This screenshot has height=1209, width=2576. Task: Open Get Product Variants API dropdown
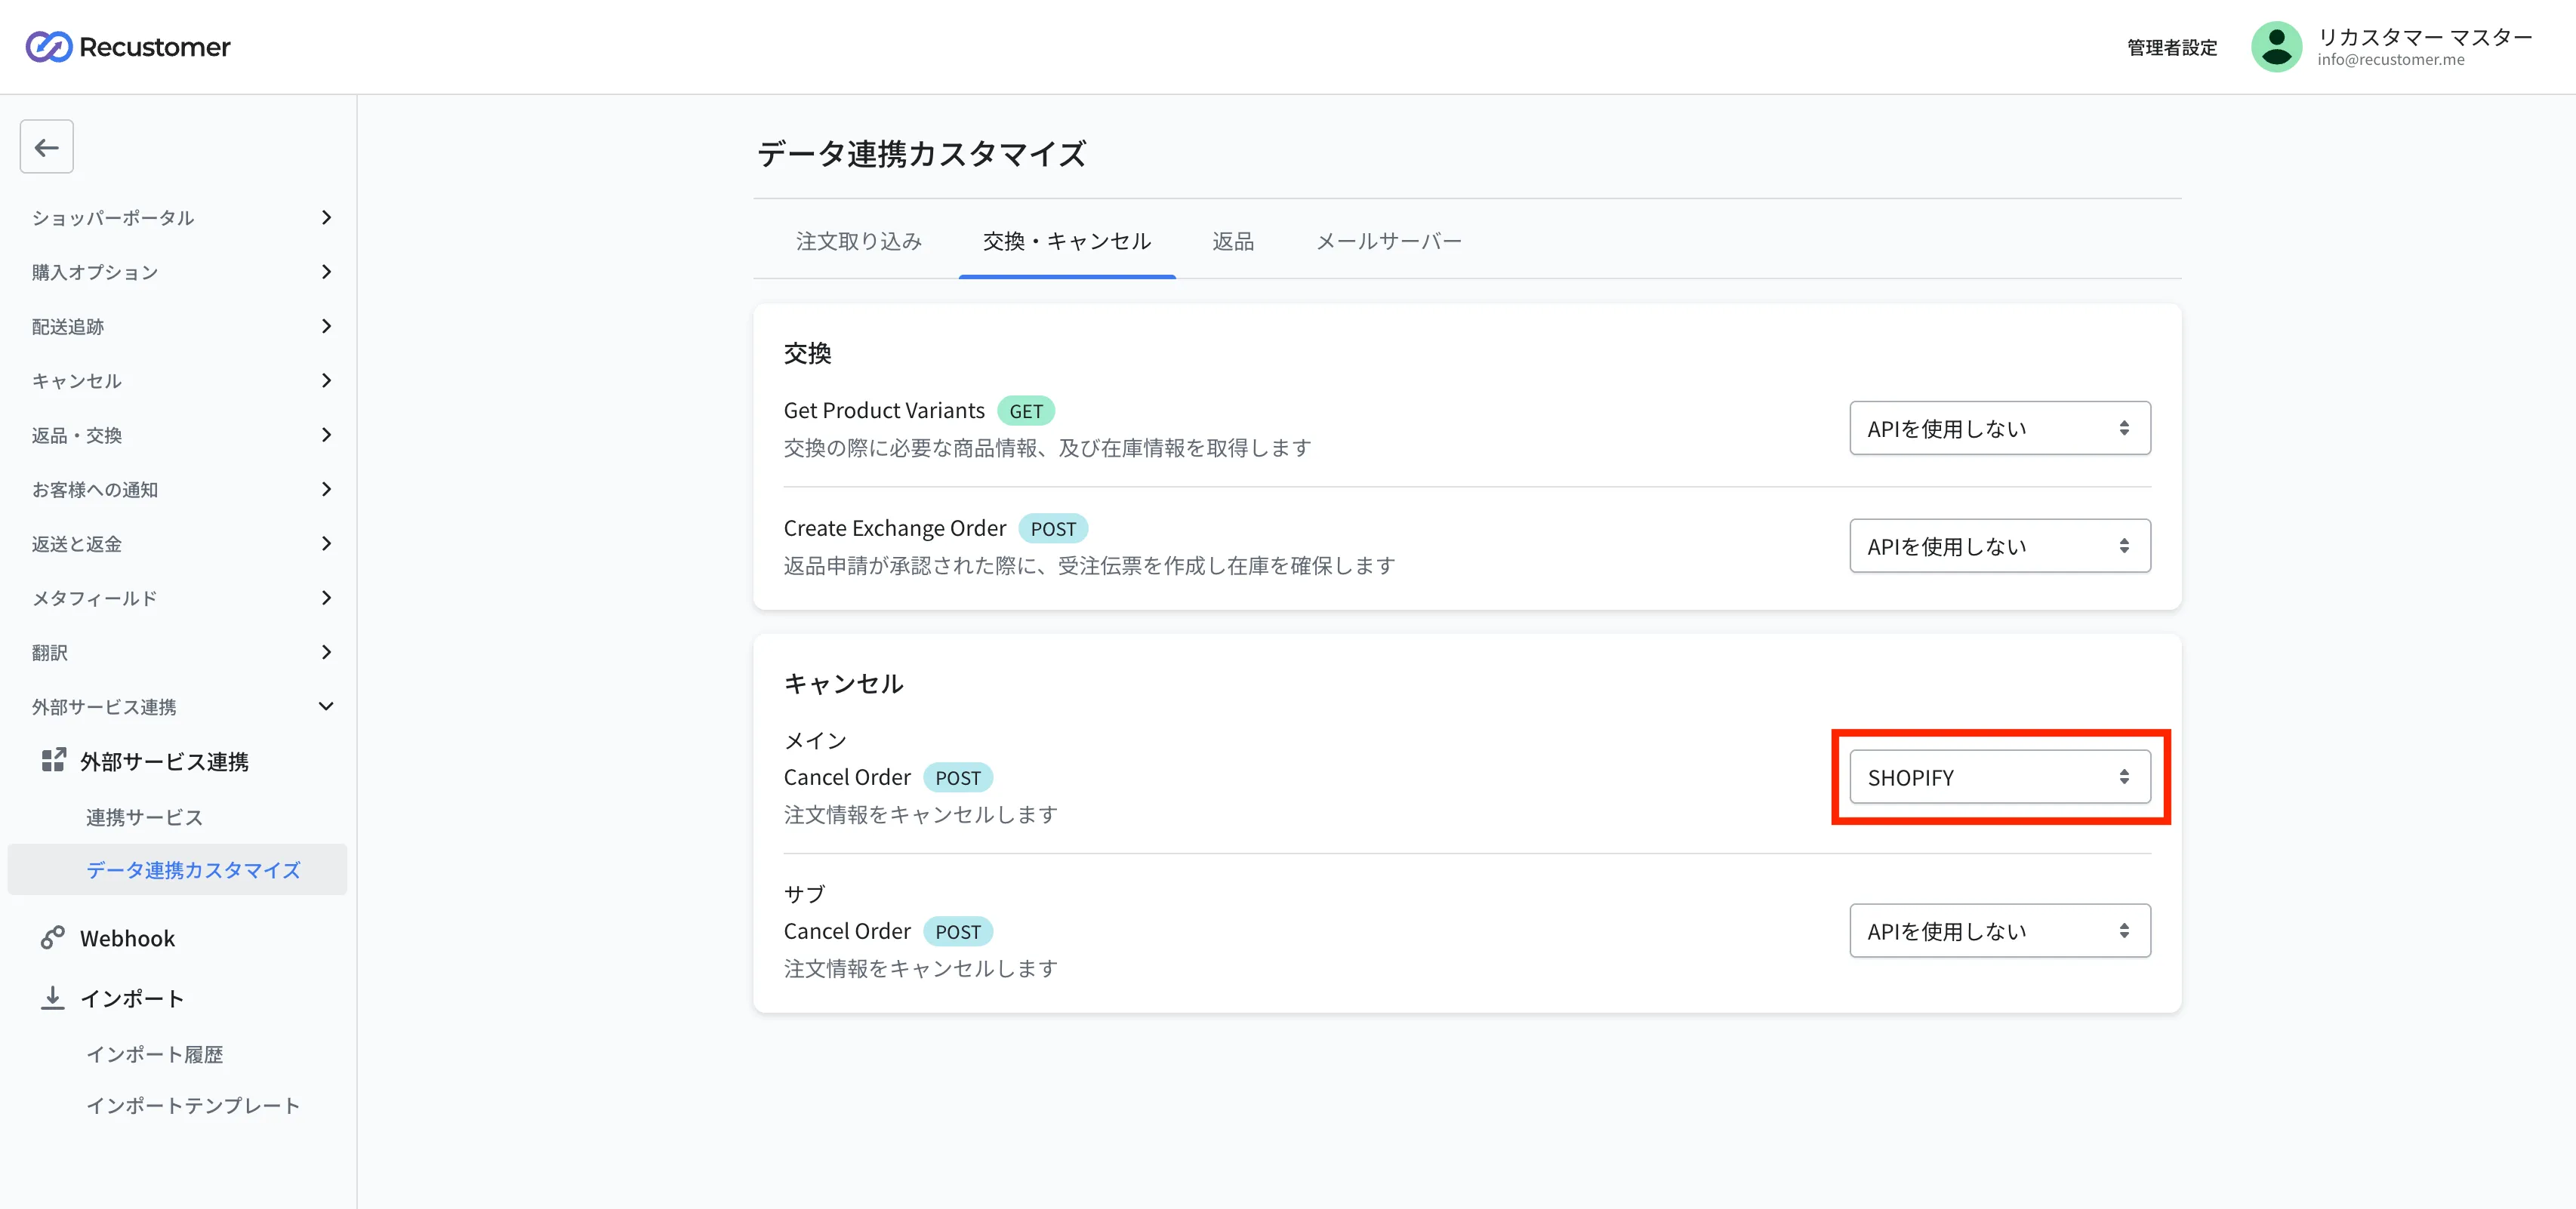coord(1999,428)
